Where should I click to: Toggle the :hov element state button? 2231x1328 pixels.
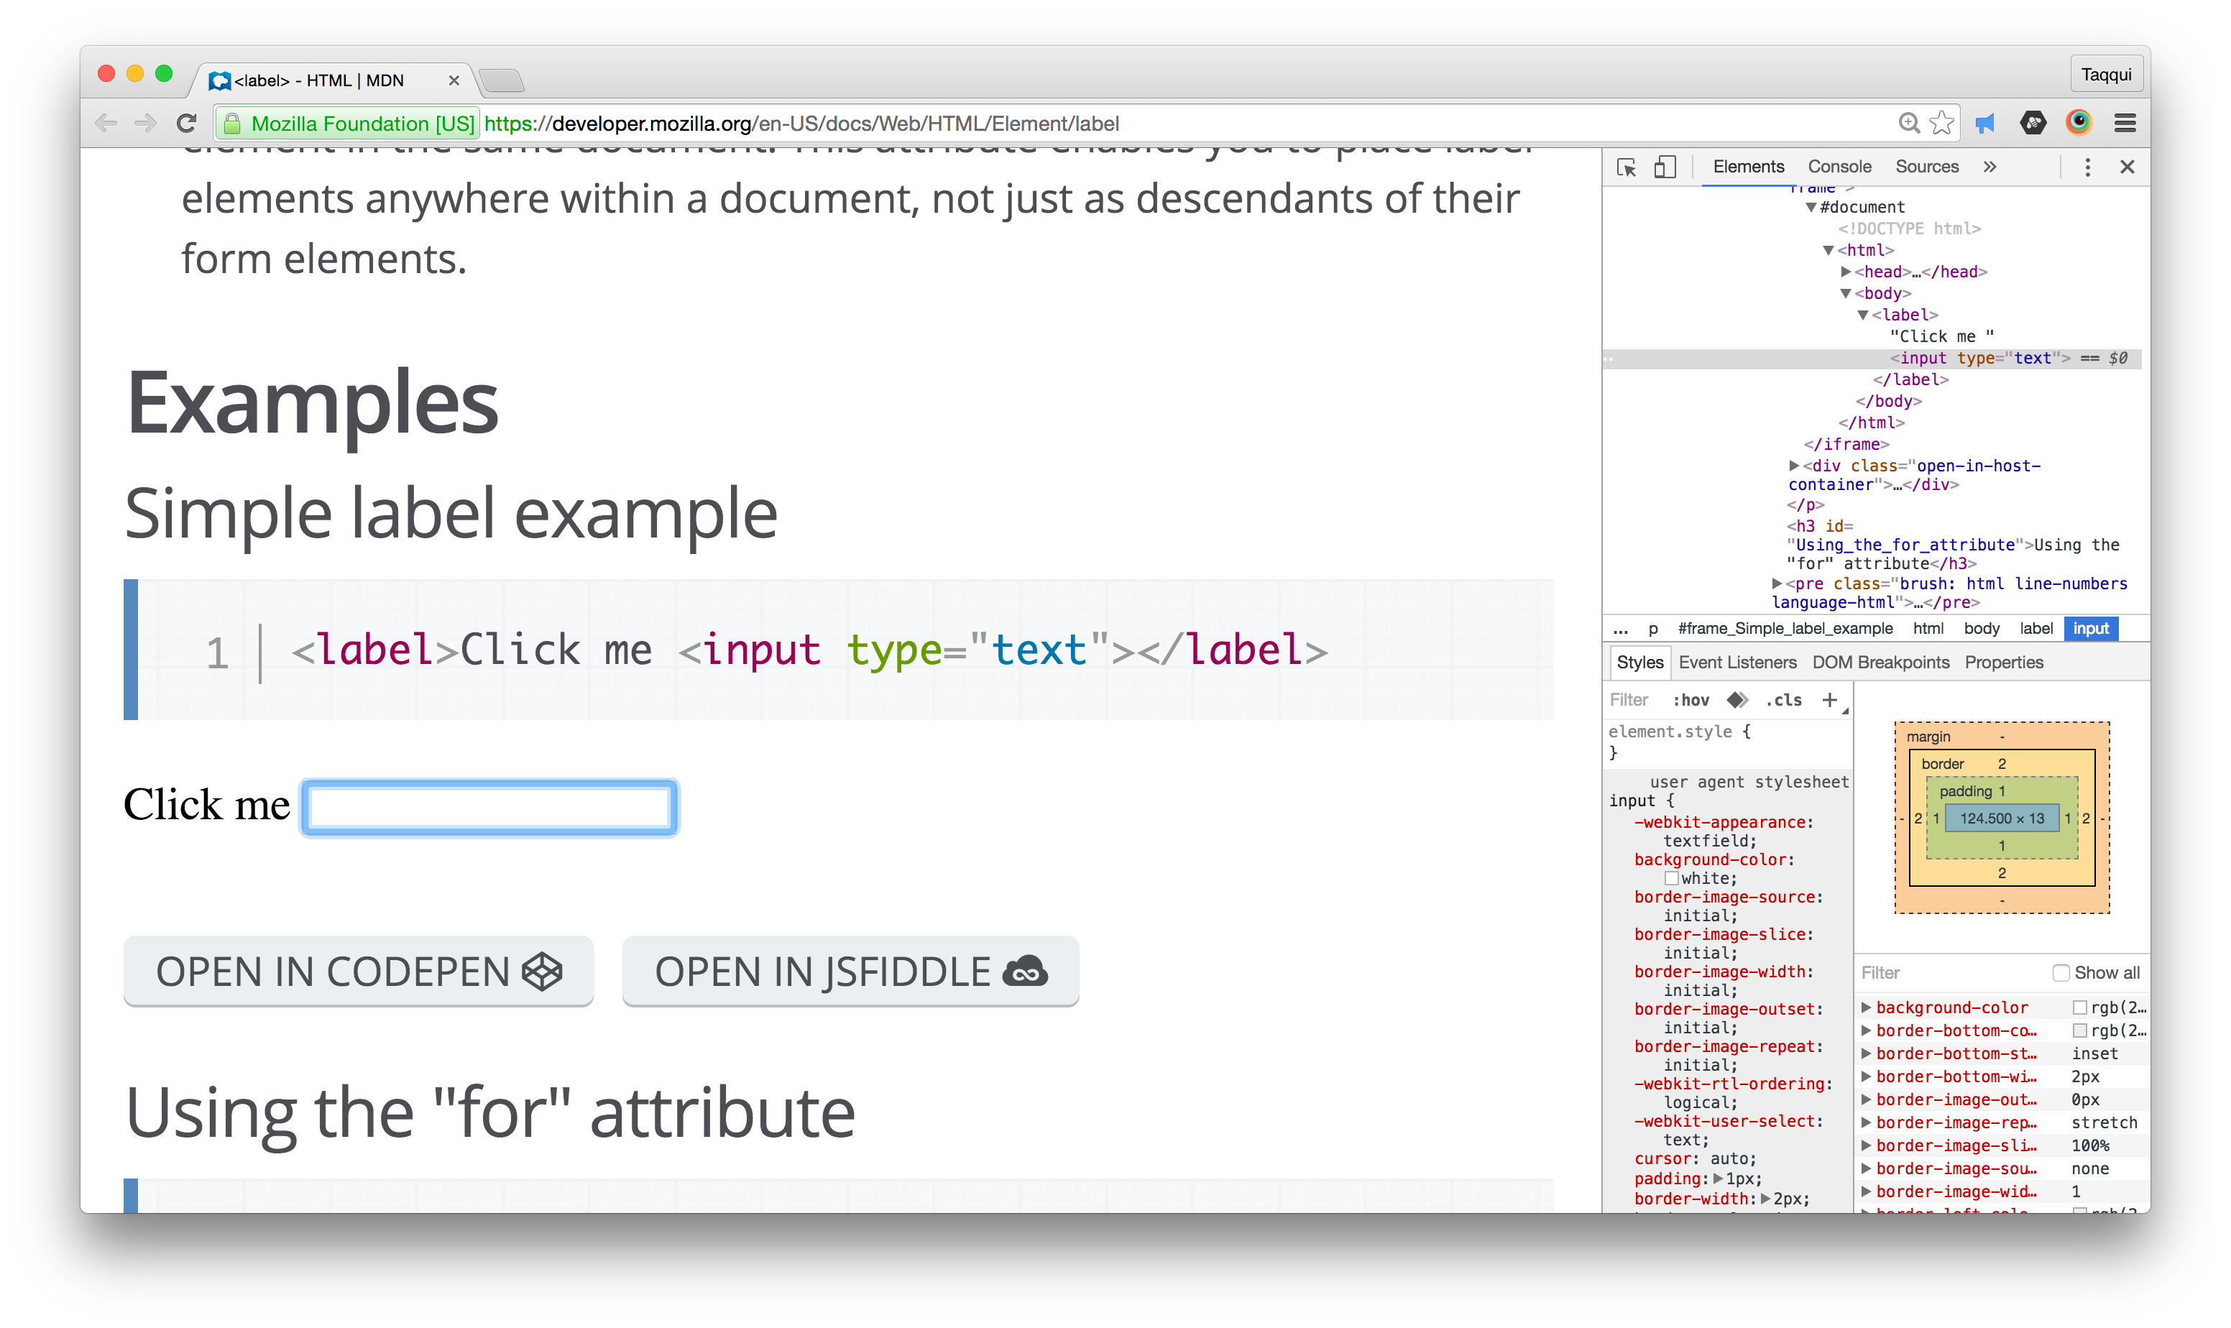click(1690, 700)
